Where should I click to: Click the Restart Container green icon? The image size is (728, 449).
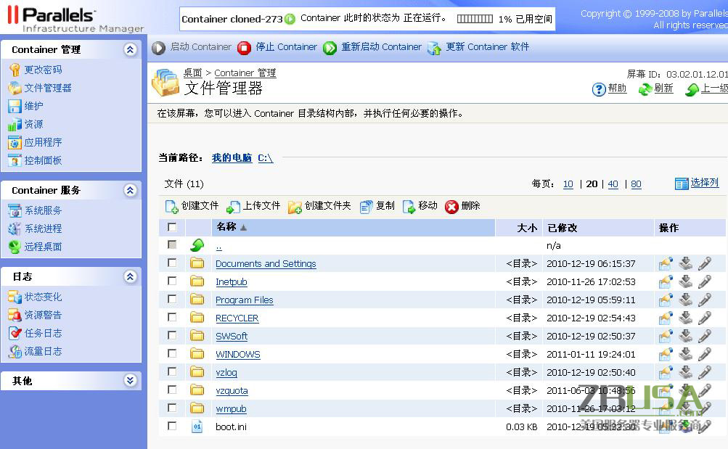pyautogui.click(x=330, y=48)
